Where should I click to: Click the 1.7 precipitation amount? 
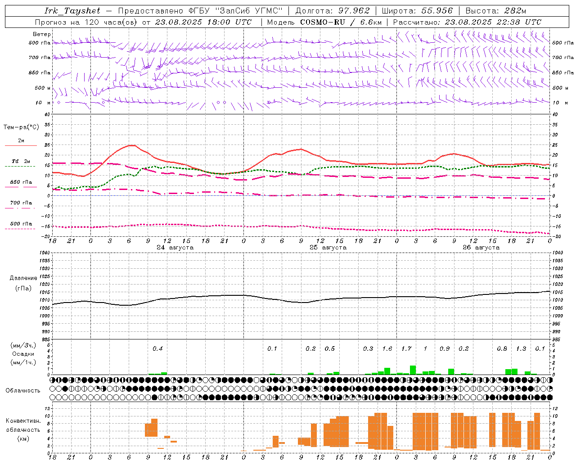click(x=406, y=348)
